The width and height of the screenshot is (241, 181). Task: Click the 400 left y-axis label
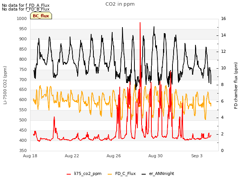pos(23,140)
